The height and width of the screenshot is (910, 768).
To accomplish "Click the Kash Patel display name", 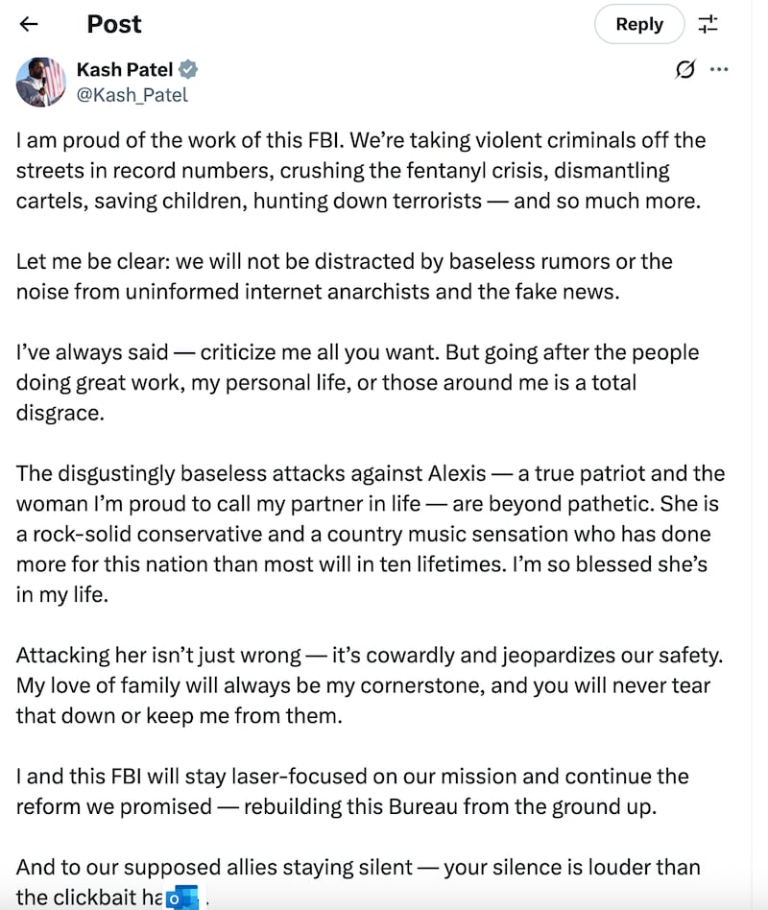I will pyautogui.click(x=125, y=70).
